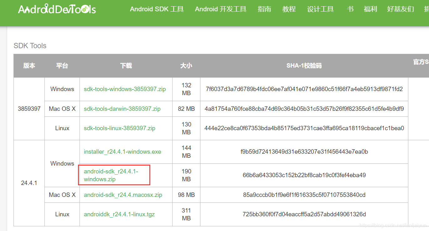Download sdk-tools-windows-3859397.zip
The image size is (429, 231).
(125, 89)
